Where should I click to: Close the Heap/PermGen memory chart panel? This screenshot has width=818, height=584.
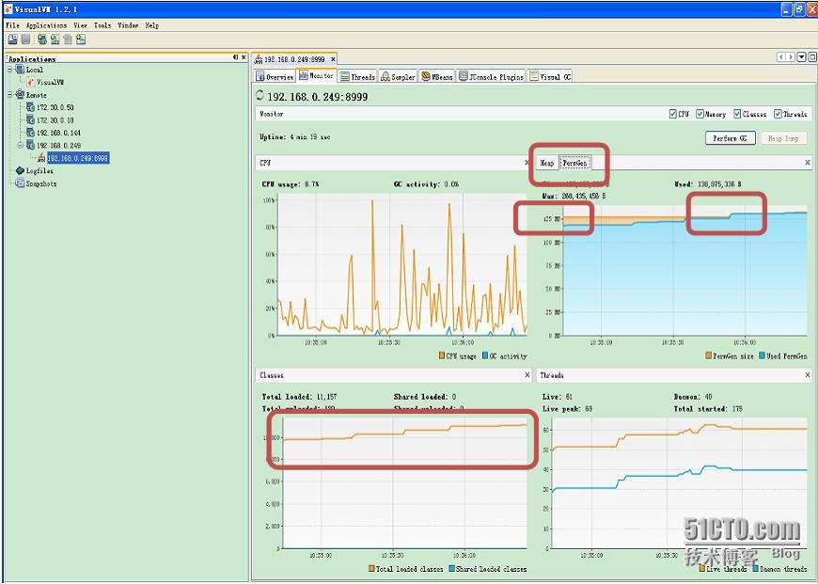pyautogui.click(x=808, y=163)
